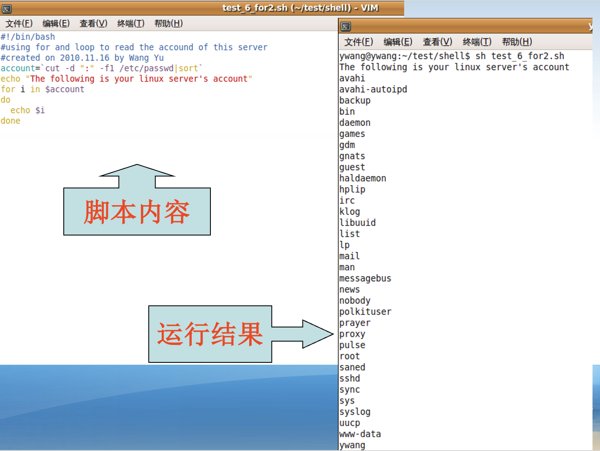Screen dimensions: 600x451
Task: Click the 'nobody' output line
Action: [x=355, y=300]
